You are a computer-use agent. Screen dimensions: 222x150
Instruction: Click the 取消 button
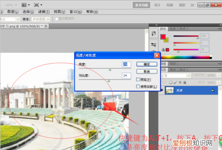[x=147, y=71]
